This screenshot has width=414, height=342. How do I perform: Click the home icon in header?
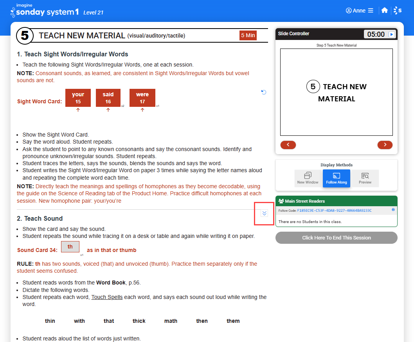pyautogui.click(x=384, y=10)
